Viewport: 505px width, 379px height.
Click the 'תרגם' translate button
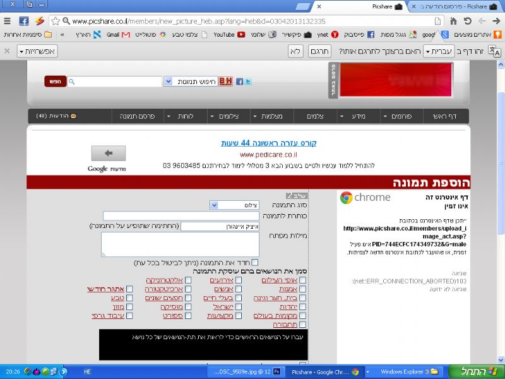point(321,51)
